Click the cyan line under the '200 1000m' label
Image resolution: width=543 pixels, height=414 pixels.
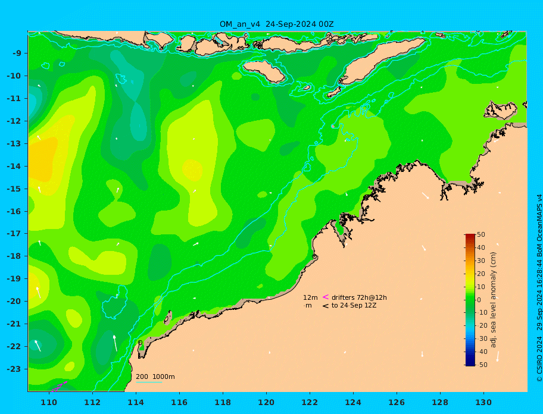(149, 382)
